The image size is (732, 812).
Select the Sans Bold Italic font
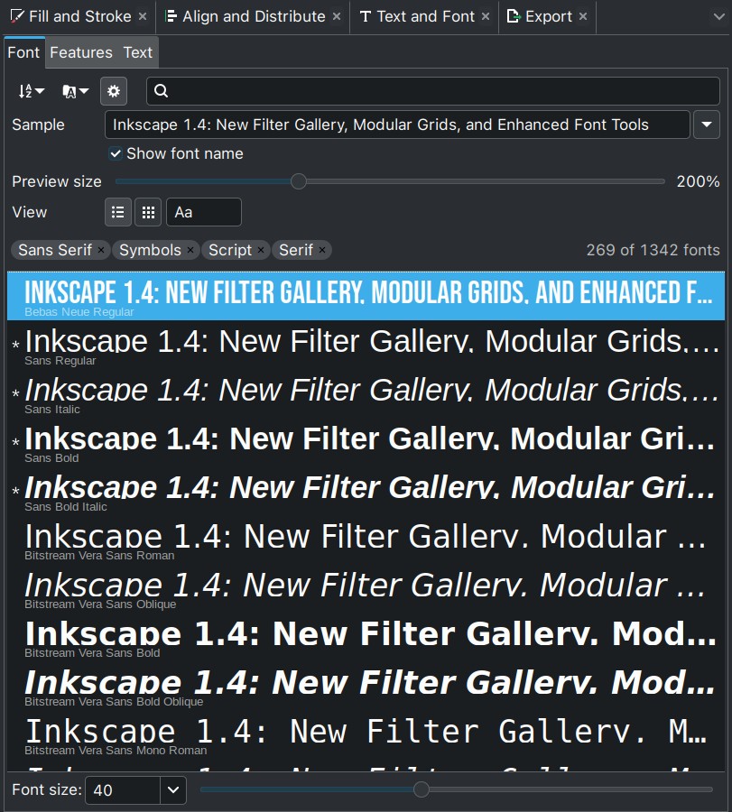(x=366, y=491)
